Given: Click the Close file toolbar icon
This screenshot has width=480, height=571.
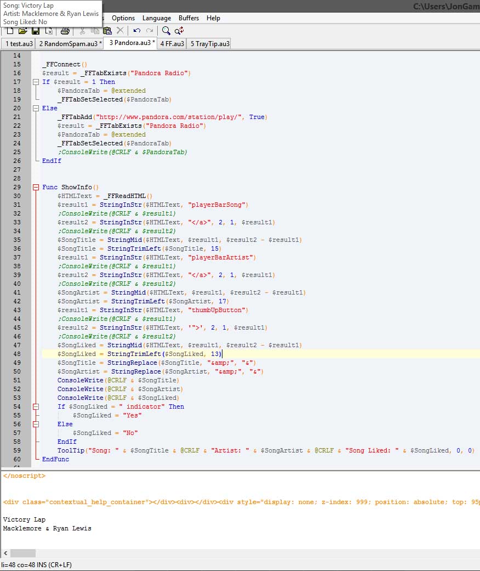Looking at the screenshot, I should point(49,31).
